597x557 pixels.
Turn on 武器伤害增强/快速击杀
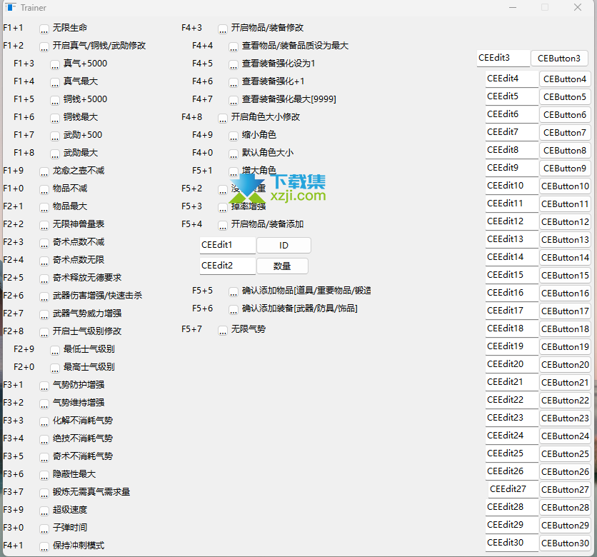[44, 296]
